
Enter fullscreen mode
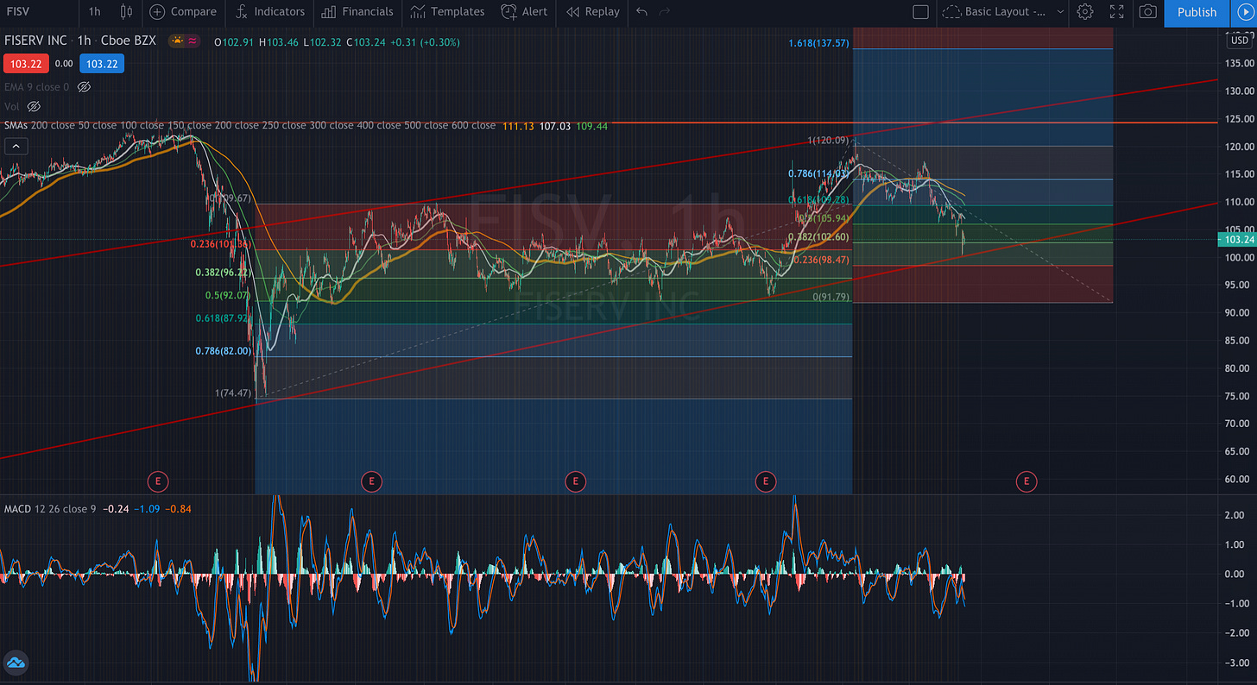pos(1116,12)
